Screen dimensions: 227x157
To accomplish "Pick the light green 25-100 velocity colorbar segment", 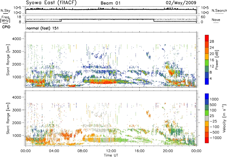I will coord(207,113).
